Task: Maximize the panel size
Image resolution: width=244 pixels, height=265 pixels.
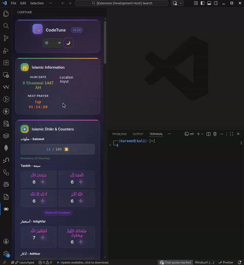Action: (231, 134)
